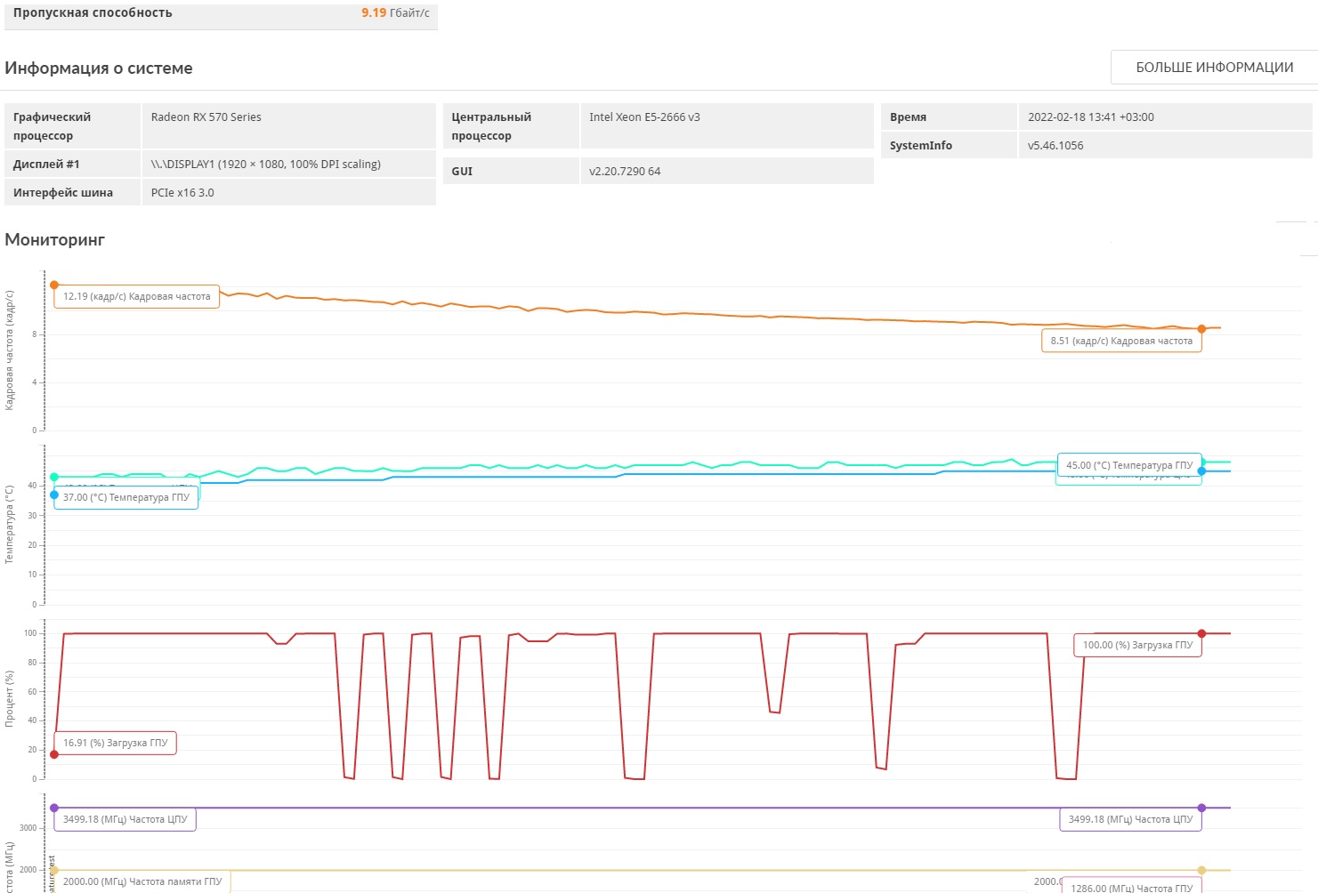Select the green CPU temperature marker at chart start
1318x893 pixels.
pyautogui.click(x=54, y=478)
